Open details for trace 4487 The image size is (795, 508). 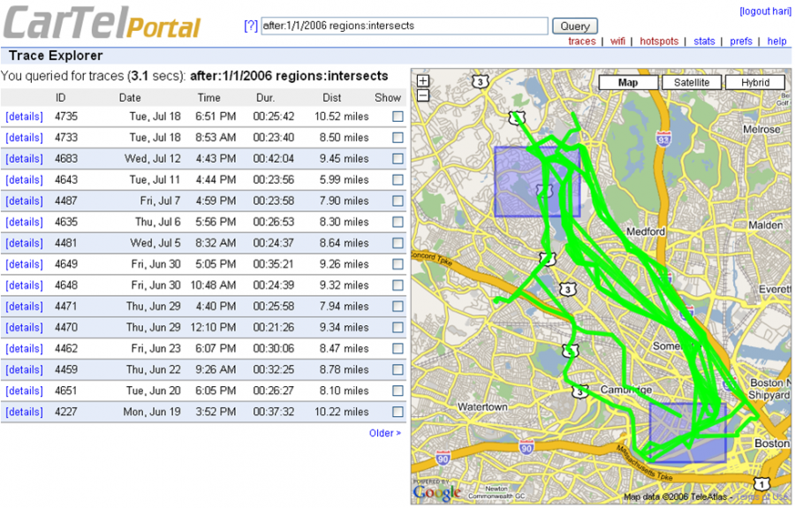[25, 201]
